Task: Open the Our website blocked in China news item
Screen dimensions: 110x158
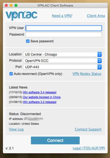Action: pyautogui.click(x=42, y=97)
